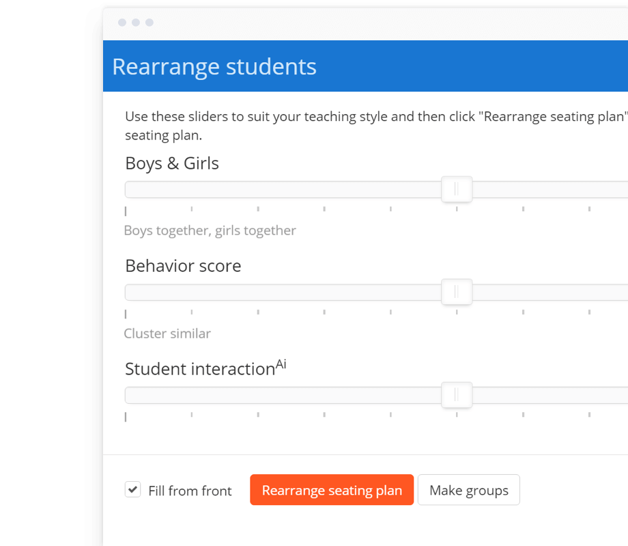Click the Student interaction track left of the handle
628x546 pixels.
tap(283, 395)
